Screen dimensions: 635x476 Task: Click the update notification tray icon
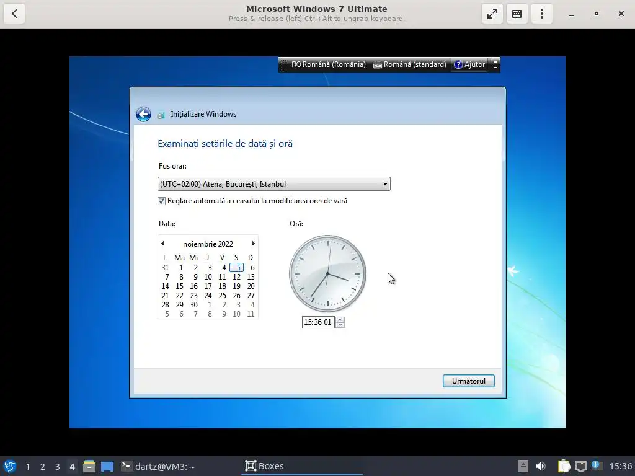tap(596, 465)
